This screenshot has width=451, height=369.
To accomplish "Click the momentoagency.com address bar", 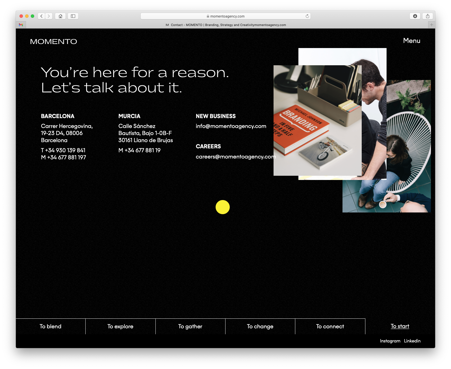I will pos(225,16).
